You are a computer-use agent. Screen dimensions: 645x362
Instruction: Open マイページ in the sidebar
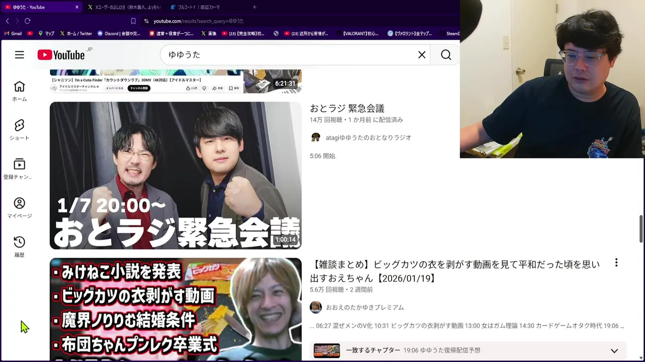19,208
